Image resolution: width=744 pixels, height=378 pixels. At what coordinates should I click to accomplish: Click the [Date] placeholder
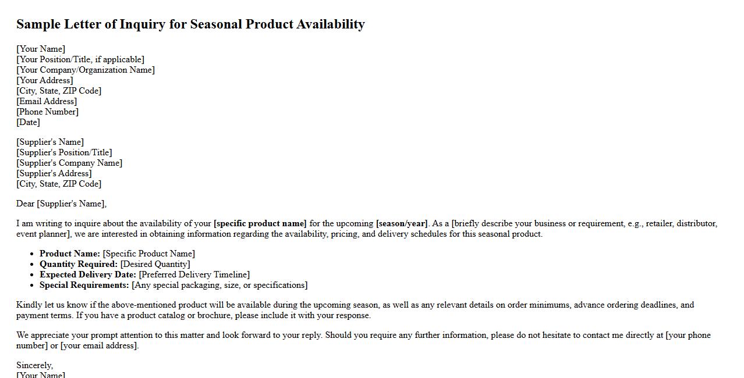(x=28, y=122)
